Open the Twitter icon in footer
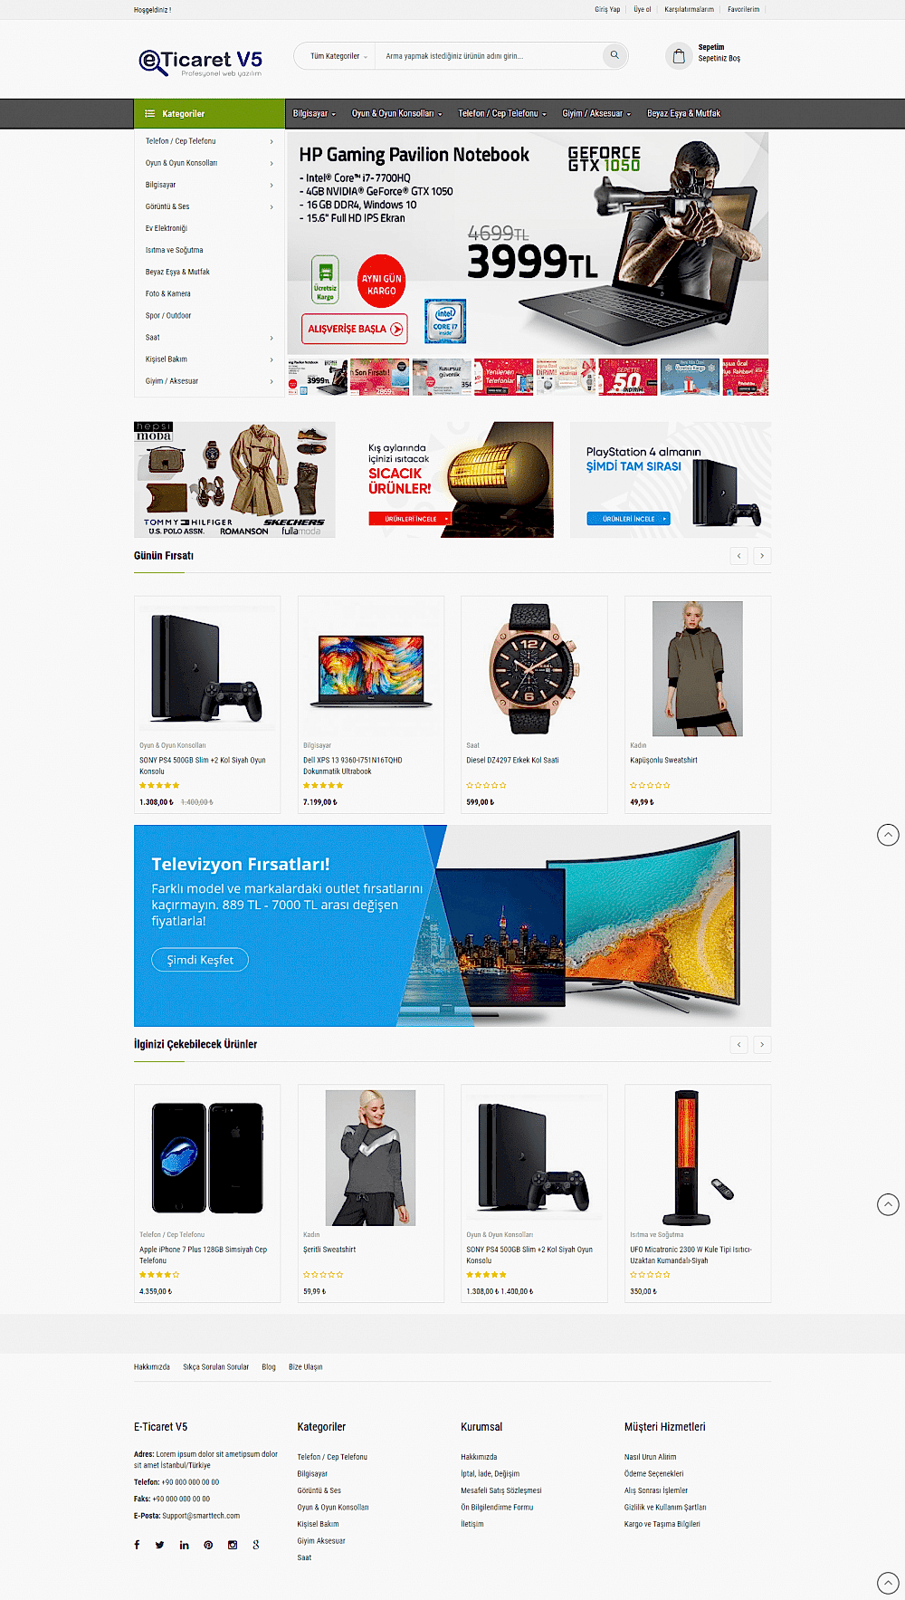This screenshot has height=1600, width=905. [160, 1545]
